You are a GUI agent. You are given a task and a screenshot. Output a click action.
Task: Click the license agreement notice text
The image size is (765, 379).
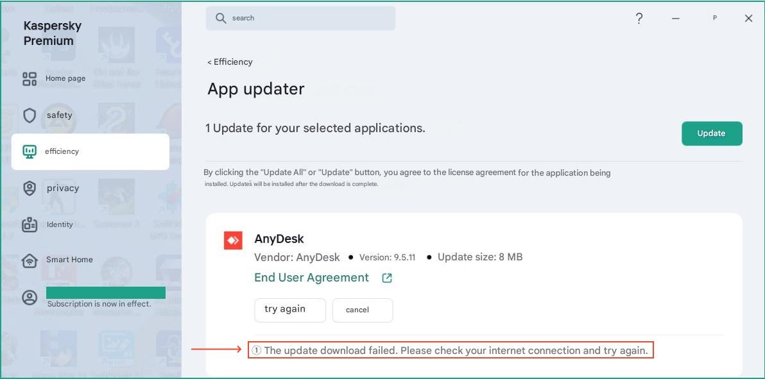[x=407, y=178]
